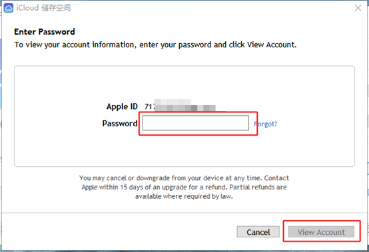
Task: Click the word Contact in refund notice
Action: [276, 178]
